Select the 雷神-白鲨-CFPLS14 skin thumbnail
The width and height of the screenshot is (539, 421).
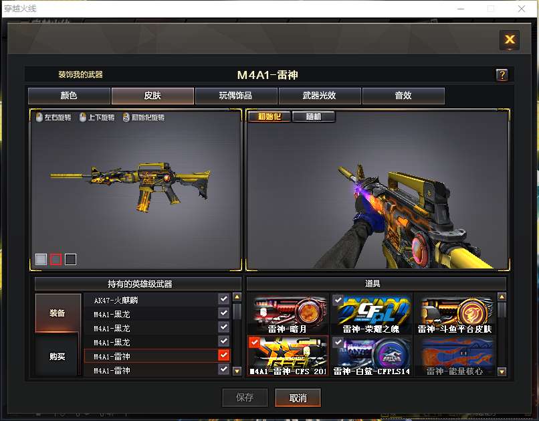pos(371,356)
